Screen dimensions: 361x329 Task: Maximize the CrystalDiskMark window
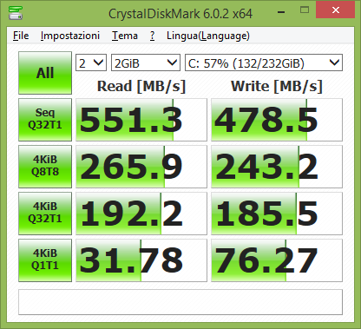click(x=305, y=10)
